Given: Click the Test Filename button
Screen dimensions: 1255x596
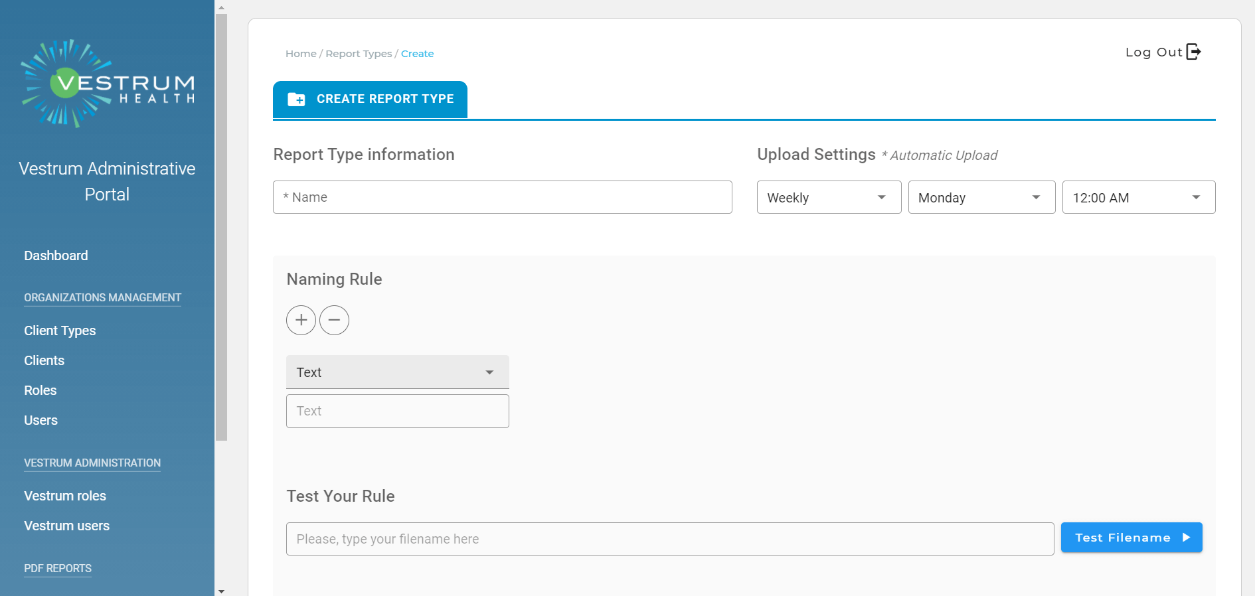Looking at the screenshot, I should tap(1131, 538).
